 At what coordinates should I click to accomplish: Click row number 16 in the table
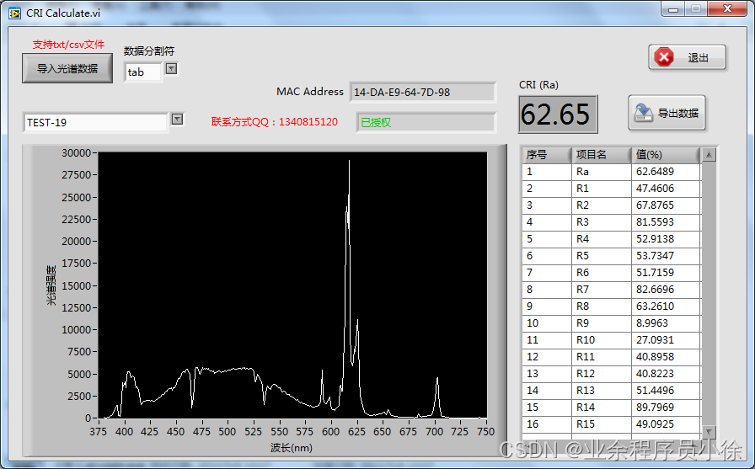547,424
